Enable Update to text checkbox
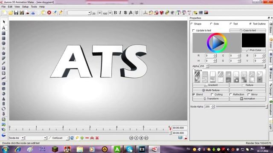 click(x=193, y=30)
